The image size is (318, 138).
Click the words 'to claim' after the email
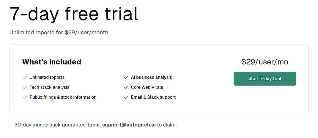coord(167,125)
